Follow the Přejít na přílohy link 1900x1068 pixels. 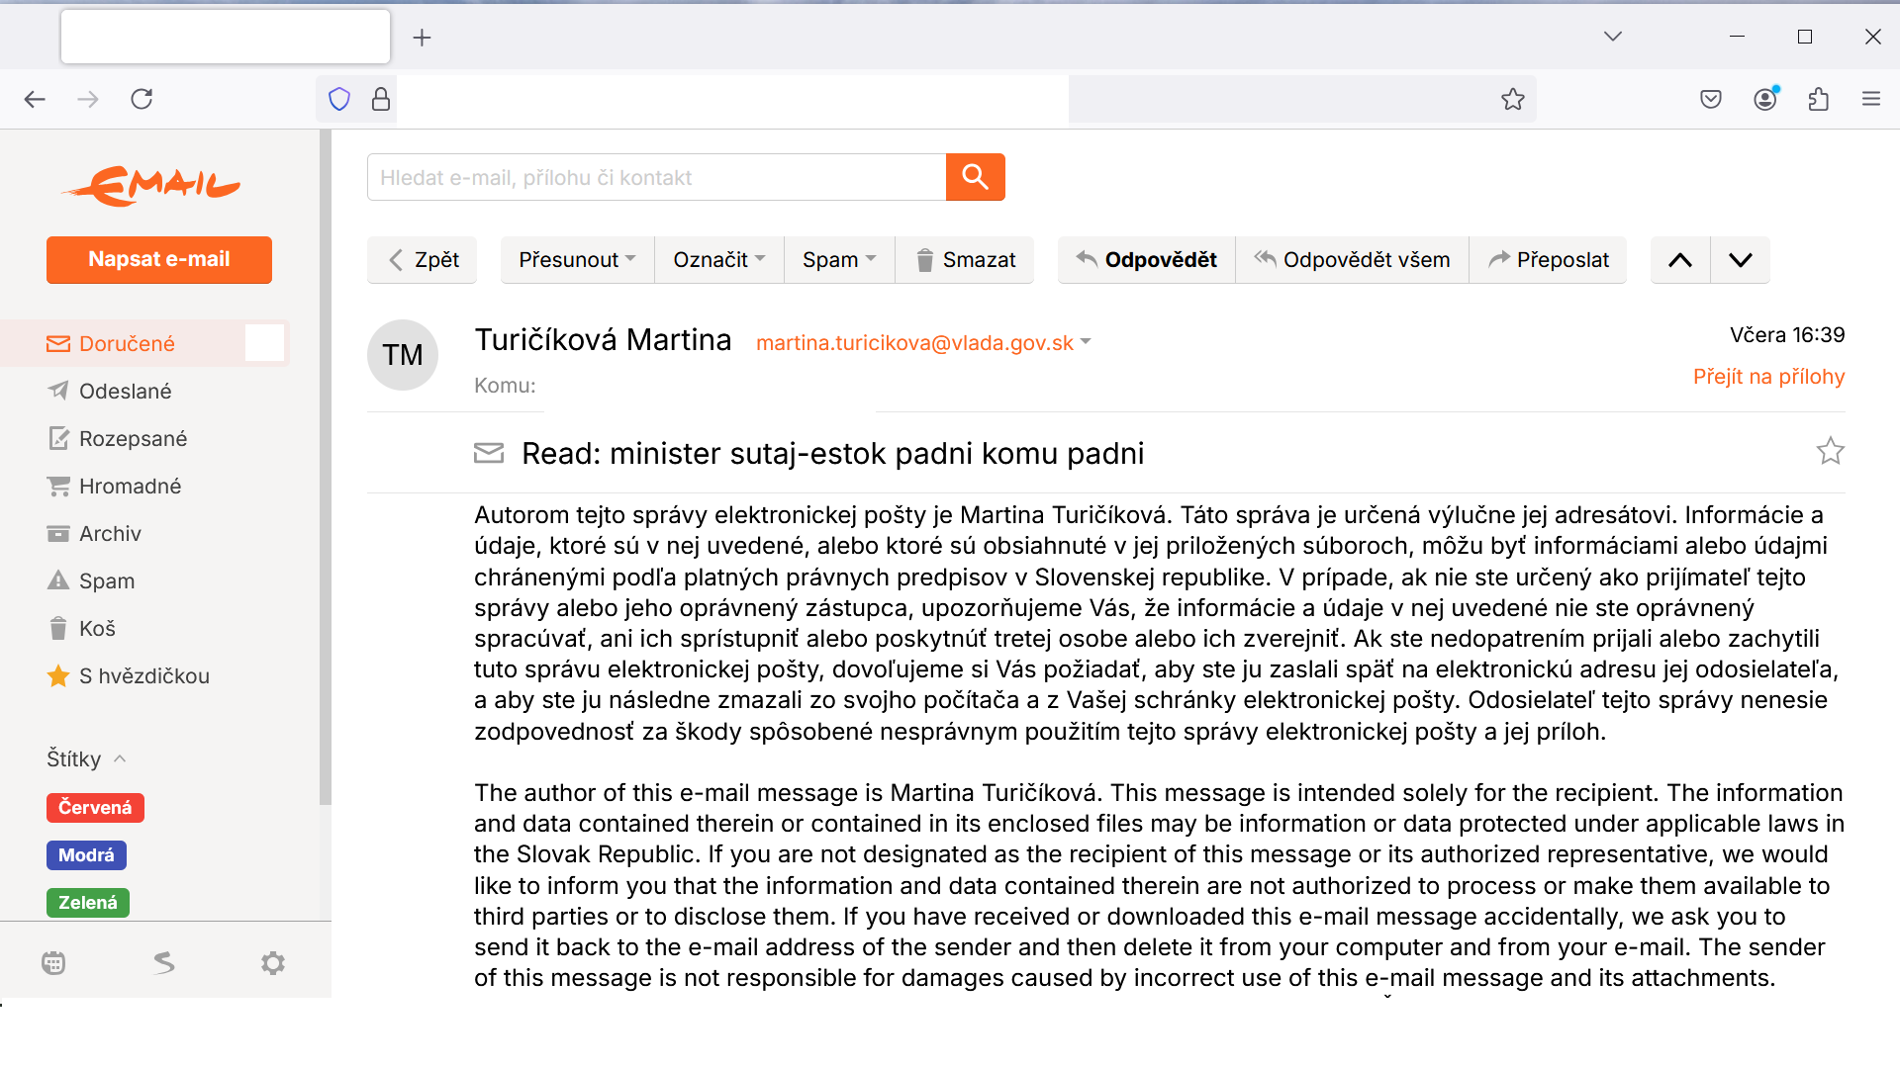pos(1768,377)
